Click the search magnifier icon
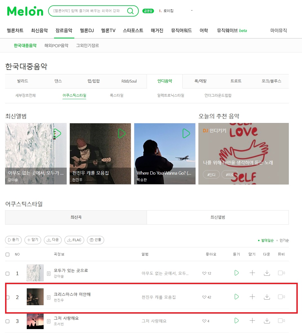This screenshot has width=302, height=333. pos(130,11)
